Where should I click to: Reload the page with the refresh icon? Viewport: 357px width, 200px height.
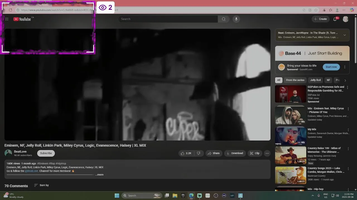point(10,10)
